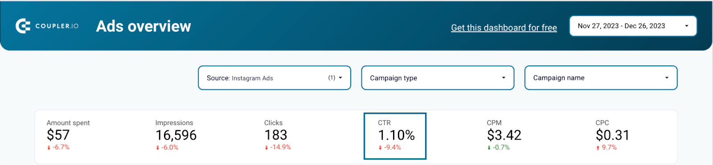
Task: Click the Clicks 183 metric card
Action: (x=278, y=135)
